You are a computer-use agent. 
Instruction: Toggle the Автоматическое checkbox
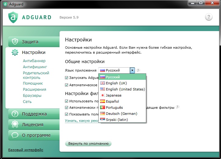67,85
